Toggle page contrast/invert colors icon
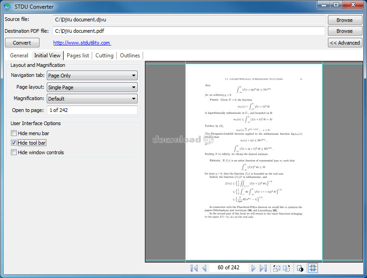Viewport: 367px width, 278px height. click(300, 268)
